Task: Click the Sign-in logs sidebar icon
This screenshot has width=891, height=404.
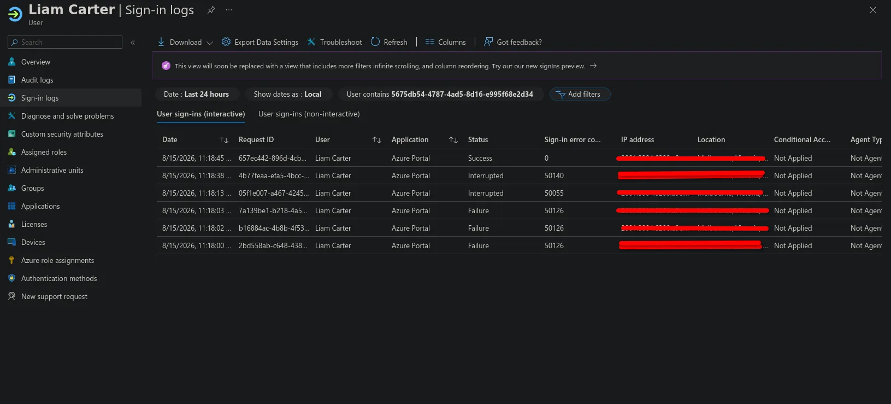Action: [x=11, y=98]
